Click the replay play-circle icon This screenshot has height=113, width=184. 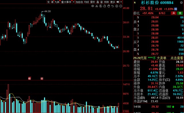pyautogui.click(x=101, y=6)
